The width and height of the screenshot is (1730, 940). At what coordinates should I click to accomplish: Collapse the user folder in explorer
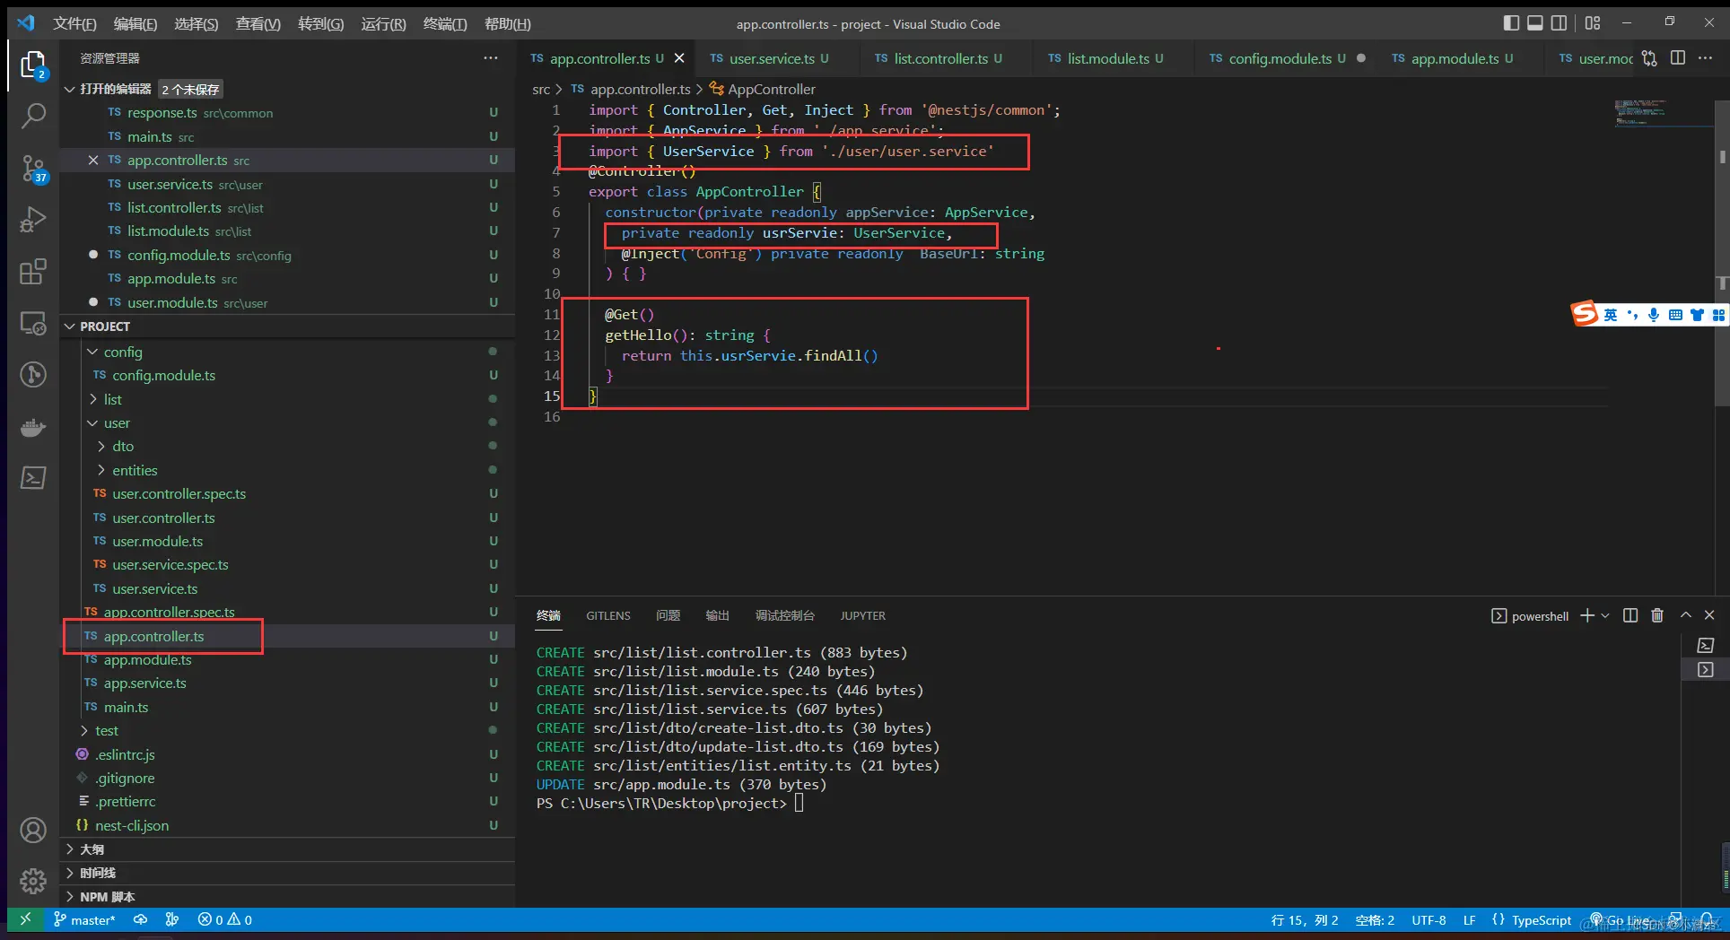tap(117, 422)
